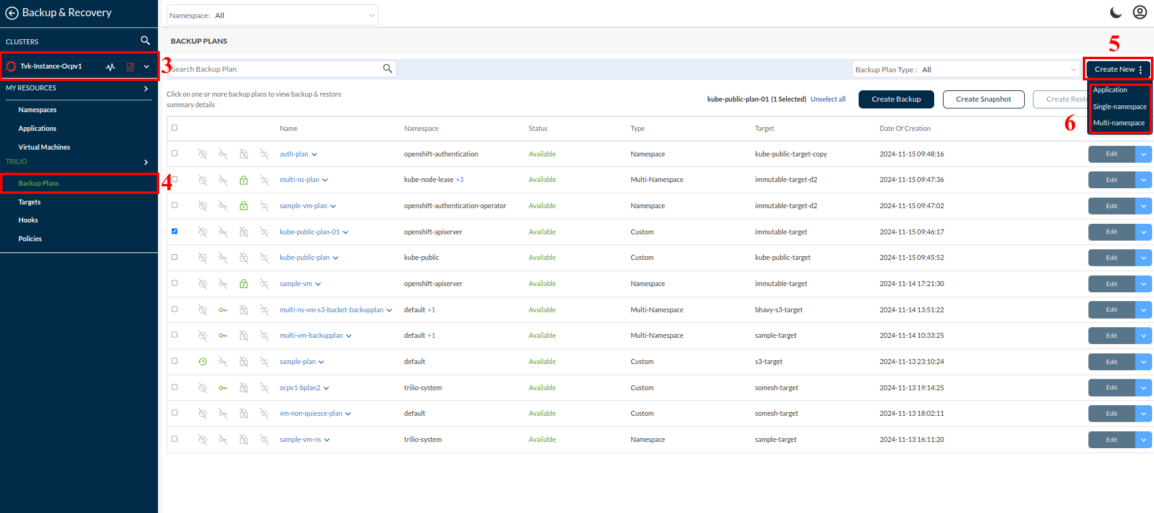Open the clusters search magnifier icon
Image resolution: width=1154 pixels, height=513 pixels.
145,41
